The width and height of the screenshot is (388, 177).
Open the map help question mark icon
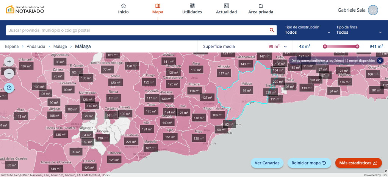click(x=9, y=88)
